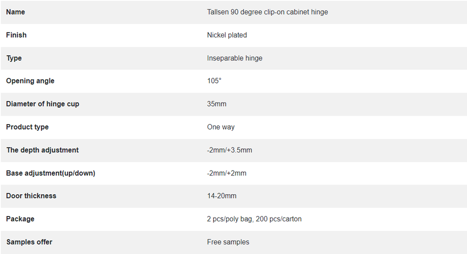Click Diameter of hinge cup label
Screen dimensions: 467x254
pyautogui.click(x=42, y=104)
